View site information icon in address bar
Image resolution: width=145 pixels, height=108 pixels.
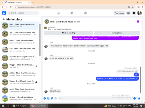pyautogui.click(x=15, y=7)
